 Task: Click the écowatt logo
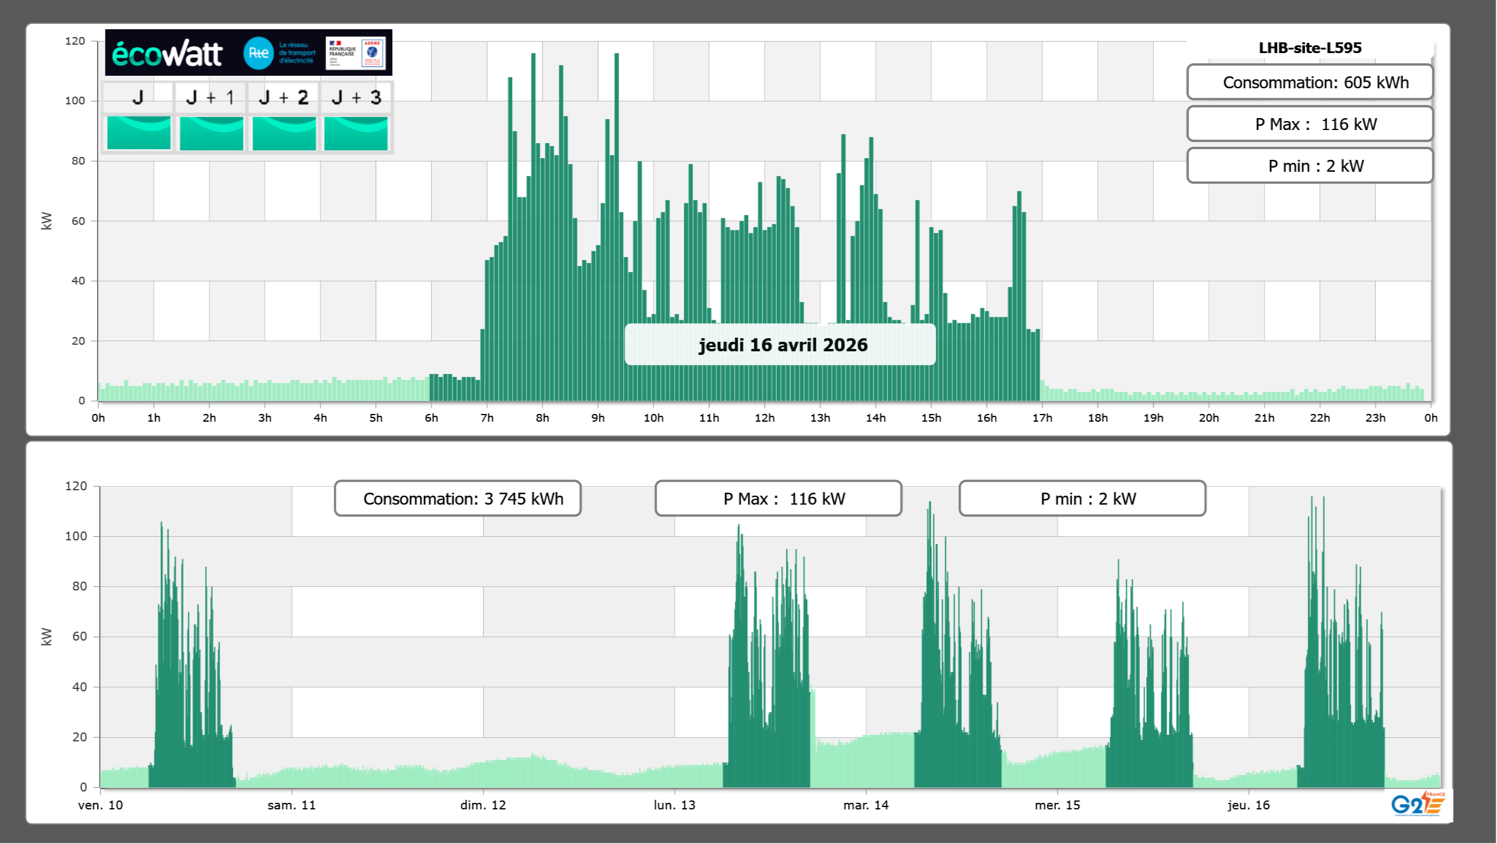coord(167,54)
